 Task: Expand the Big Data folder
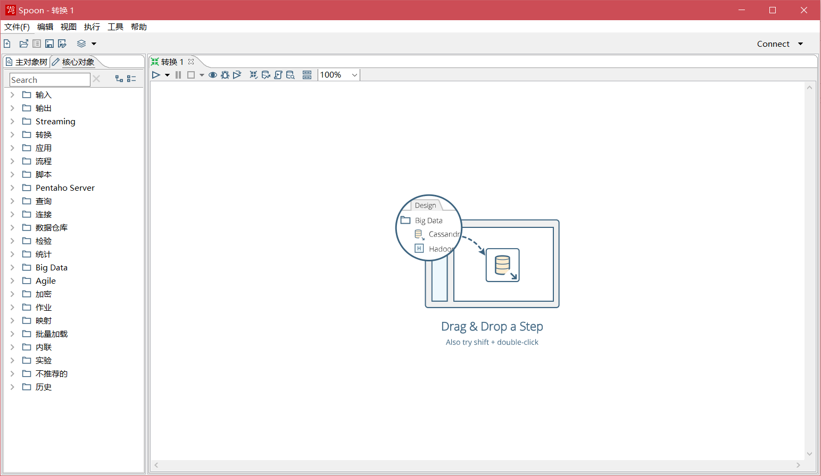[x=12, y=267]
